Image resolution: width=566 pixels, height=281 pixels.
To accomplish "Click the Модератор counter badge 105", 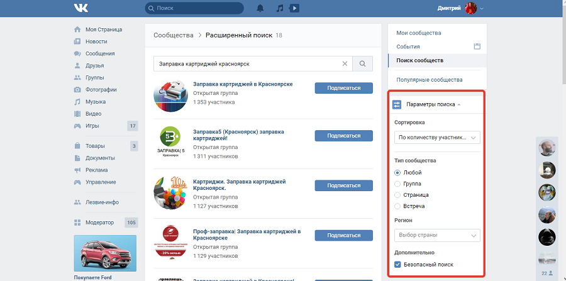I will (x=131, y=223).
